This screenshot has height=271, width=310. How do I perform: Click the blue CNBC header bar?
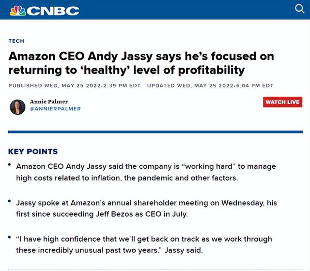[x=155, y=10]
